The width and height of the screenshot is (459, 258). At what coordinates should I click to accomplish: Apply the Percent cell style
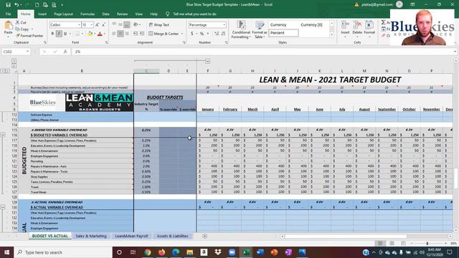click(283, 33)
